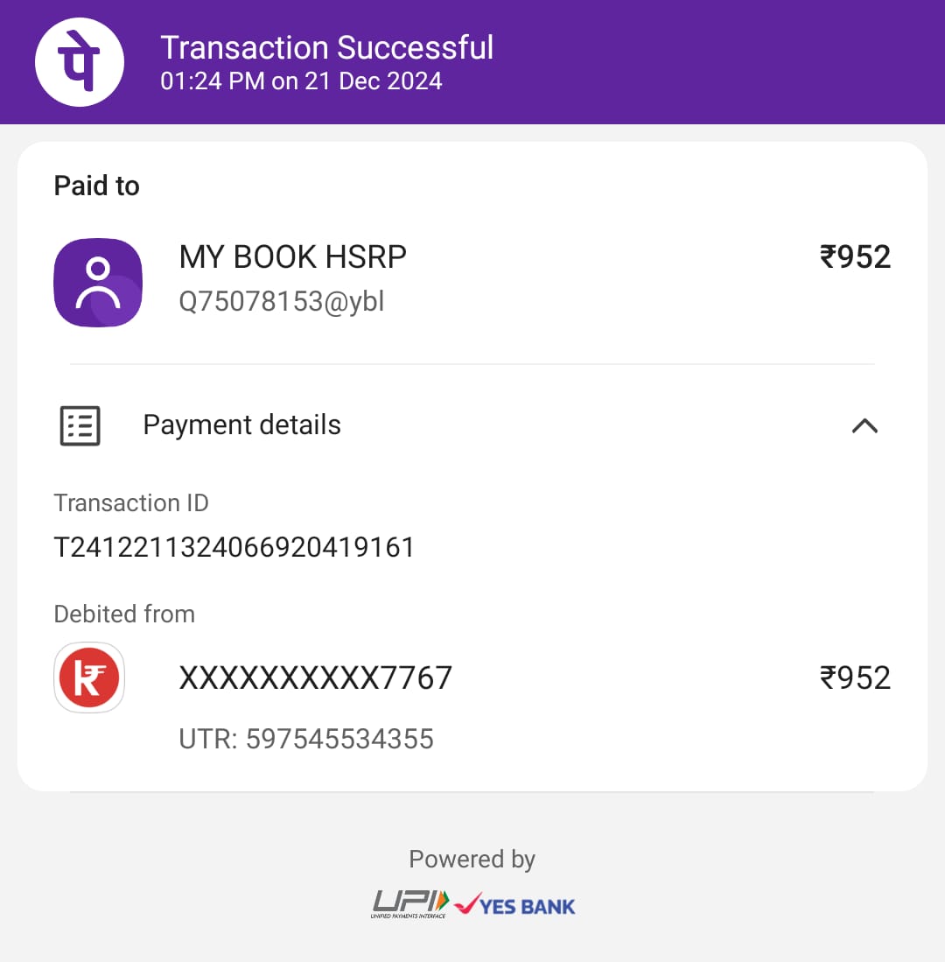Click the Payment details list icon
The image size is (945, 962).
pyautogui.click(x=80, y=426)
